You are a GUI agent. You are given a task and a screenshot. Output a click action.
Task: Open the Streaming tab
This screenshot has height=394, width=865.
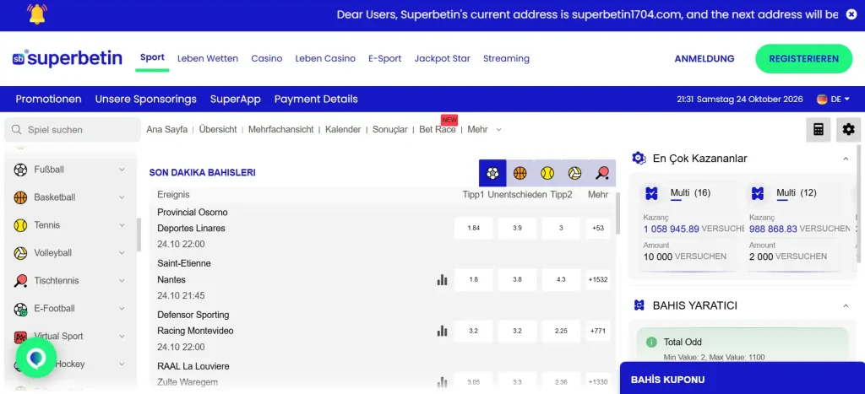[507, 58]
